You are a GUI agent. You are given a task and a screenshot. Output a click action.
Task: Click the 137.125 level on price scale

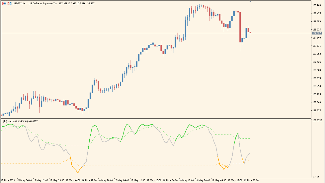click(317, 62)
